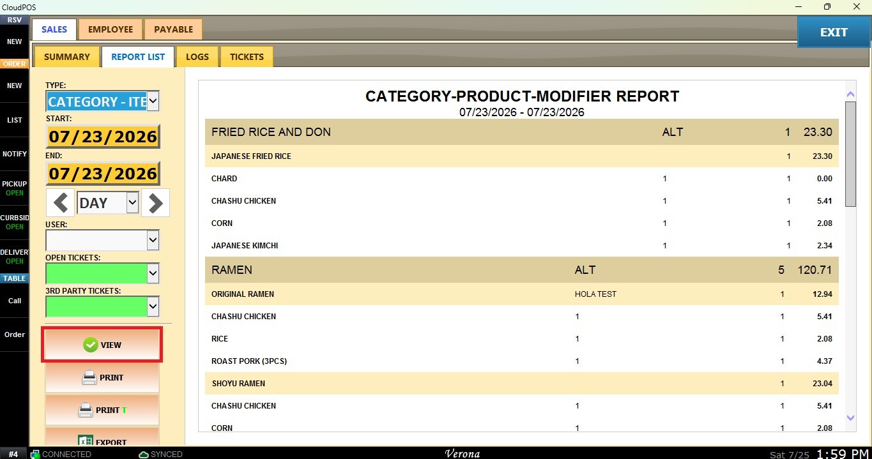872x459 pixels.
Task: Click the RICE modifier row
Action: point(521,339)
